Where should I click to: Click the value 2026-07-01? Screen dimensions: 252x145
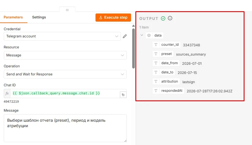tap(192, 64)
